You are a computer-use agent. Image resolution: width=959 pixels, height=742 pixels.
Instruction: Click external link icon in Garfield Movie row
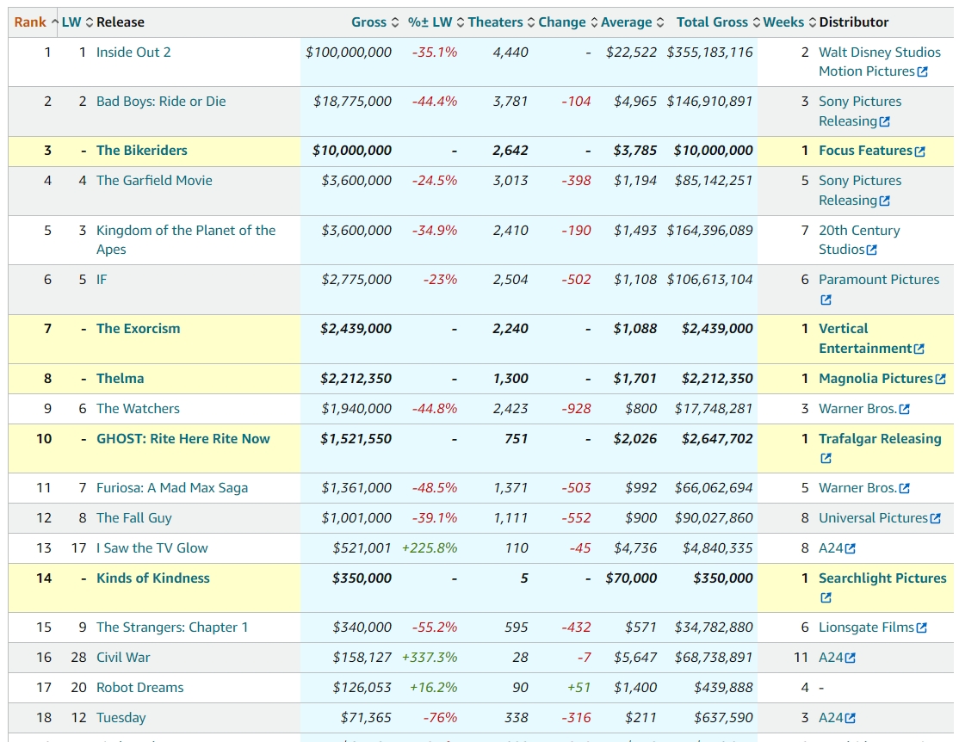[x=884, y=201]
